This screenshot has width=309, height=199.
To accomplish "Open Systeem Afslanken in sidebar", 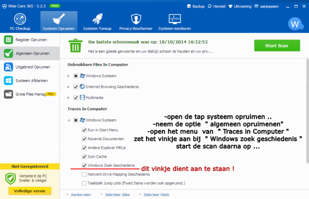I will pos(30,80).
